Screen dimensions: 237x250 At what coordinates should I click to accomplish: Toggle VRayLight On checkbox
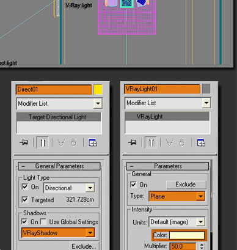(133, 185)
